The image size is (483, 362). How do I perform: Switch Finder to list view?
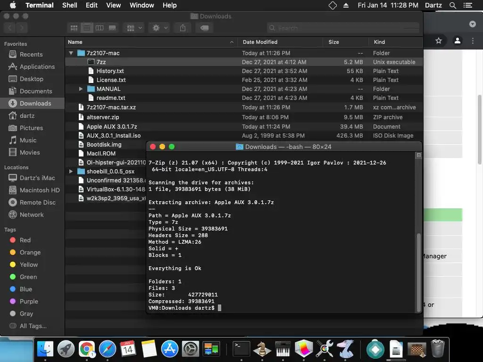click(x=87, y=28)
